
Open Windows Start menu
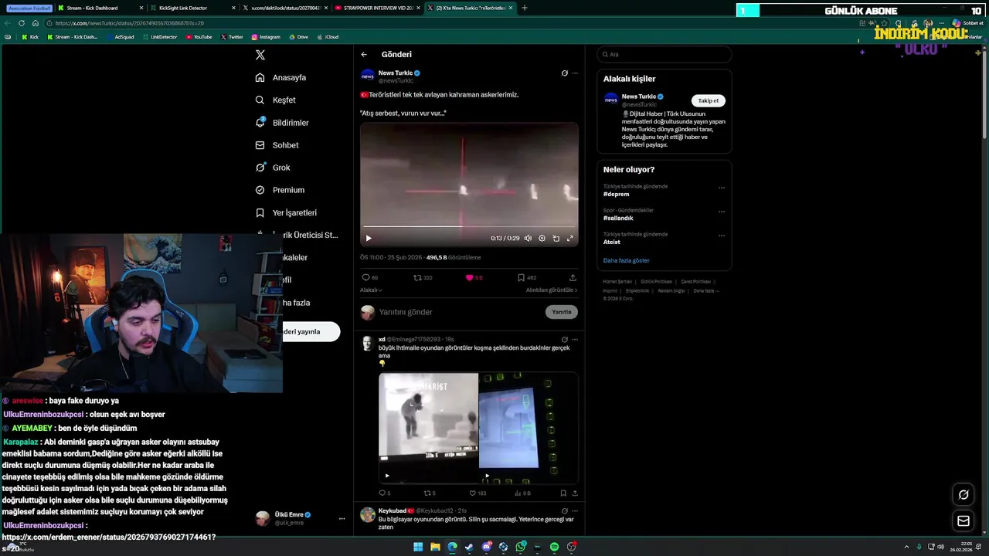[418, 547]
